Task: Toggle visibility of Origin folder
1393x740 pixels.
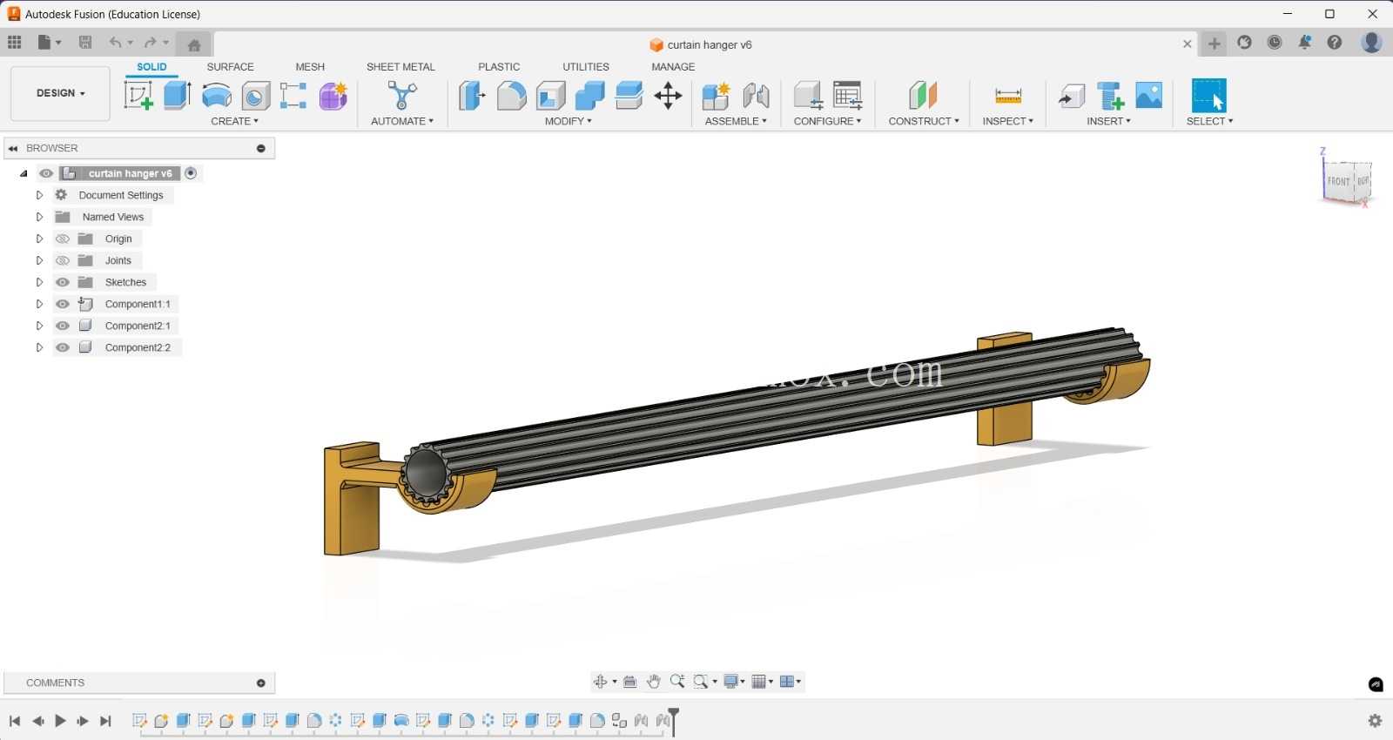Action: pyautogui.click(x=63, y=239)
